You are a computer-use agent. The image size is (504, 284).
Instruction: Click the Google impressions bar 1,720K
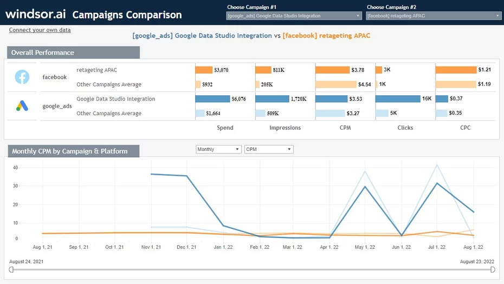tap(272, 99)
